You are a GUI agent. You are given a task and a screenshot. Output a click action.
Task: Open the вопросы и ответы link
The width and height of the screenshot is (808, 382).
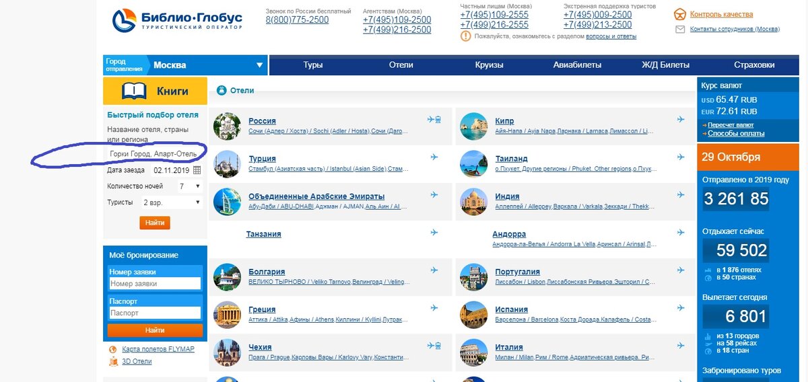(611, 36)
